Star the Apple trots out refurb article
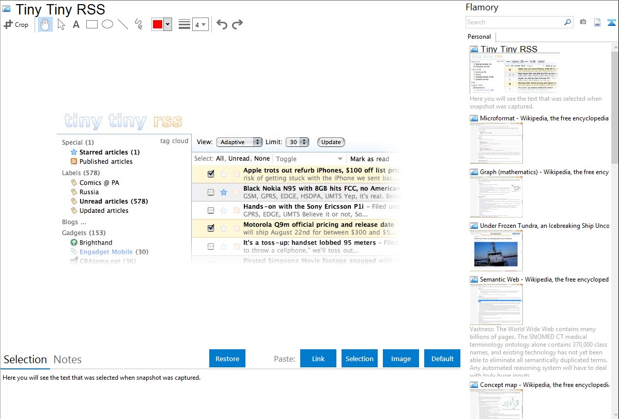Viewport: 619px width, 419px height. tap(223, 174)
